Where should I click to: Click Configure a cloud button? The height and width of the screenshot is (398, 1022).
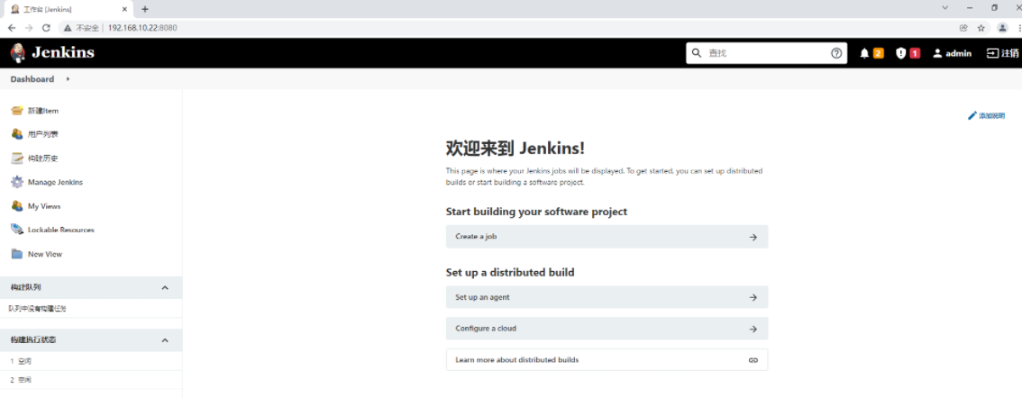click(607, 329)
